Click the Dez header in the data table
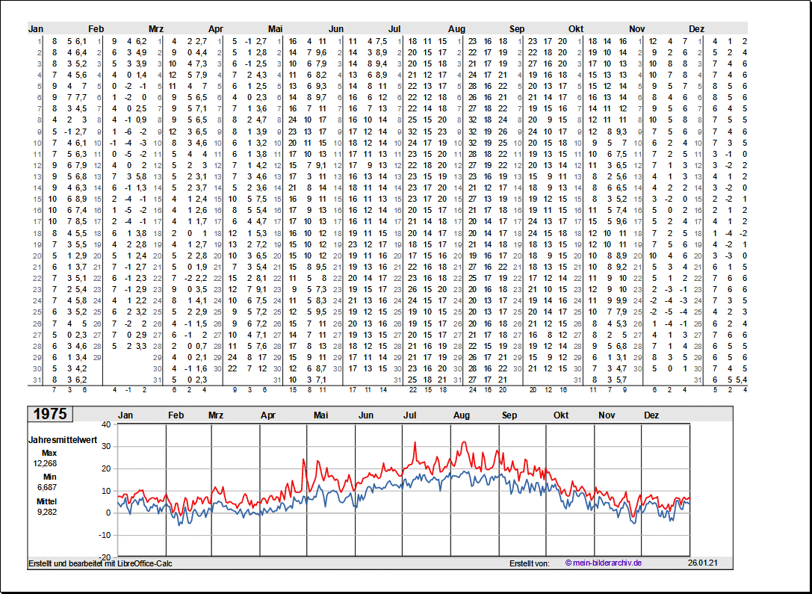 (x=696, y=29)
